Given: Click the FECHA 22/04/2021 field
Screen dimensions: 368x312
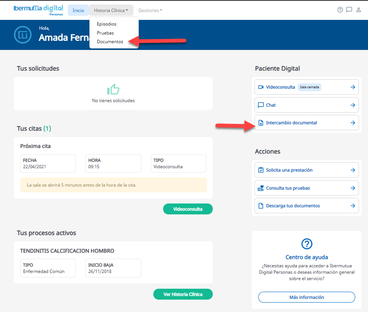Looking at the screenshot, I should 48,164.
